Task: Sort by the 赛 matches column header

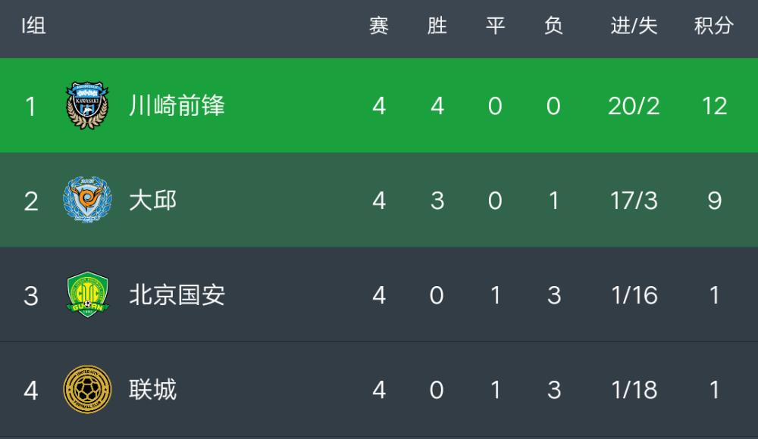Action: coord(379,26)
